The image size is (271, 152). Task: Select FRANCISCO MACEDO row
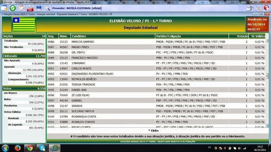pyautogui.click(x=156, y=58)
